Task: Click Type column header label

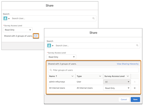Action: pyautogui.click(x=79, y=76)
